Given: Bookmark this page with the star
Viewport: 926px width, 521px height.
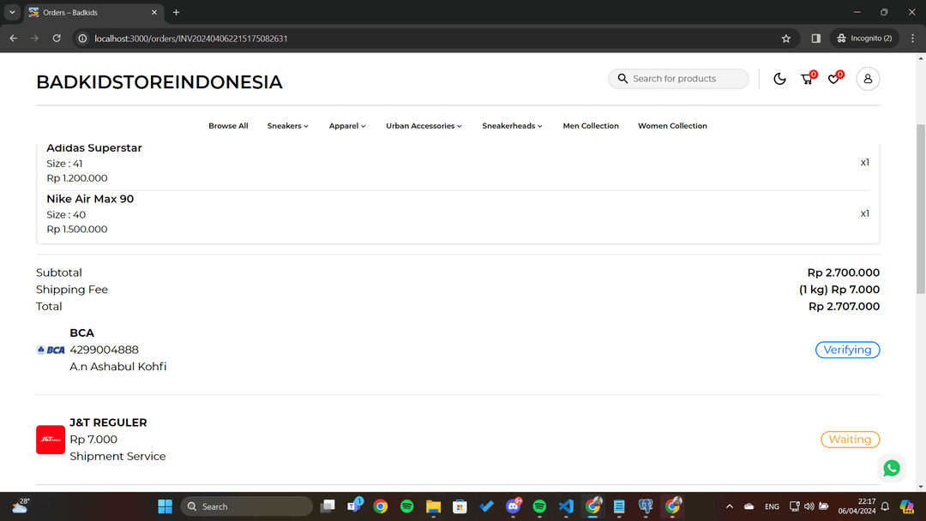Looking at the screenshot, I should [786, 39].
